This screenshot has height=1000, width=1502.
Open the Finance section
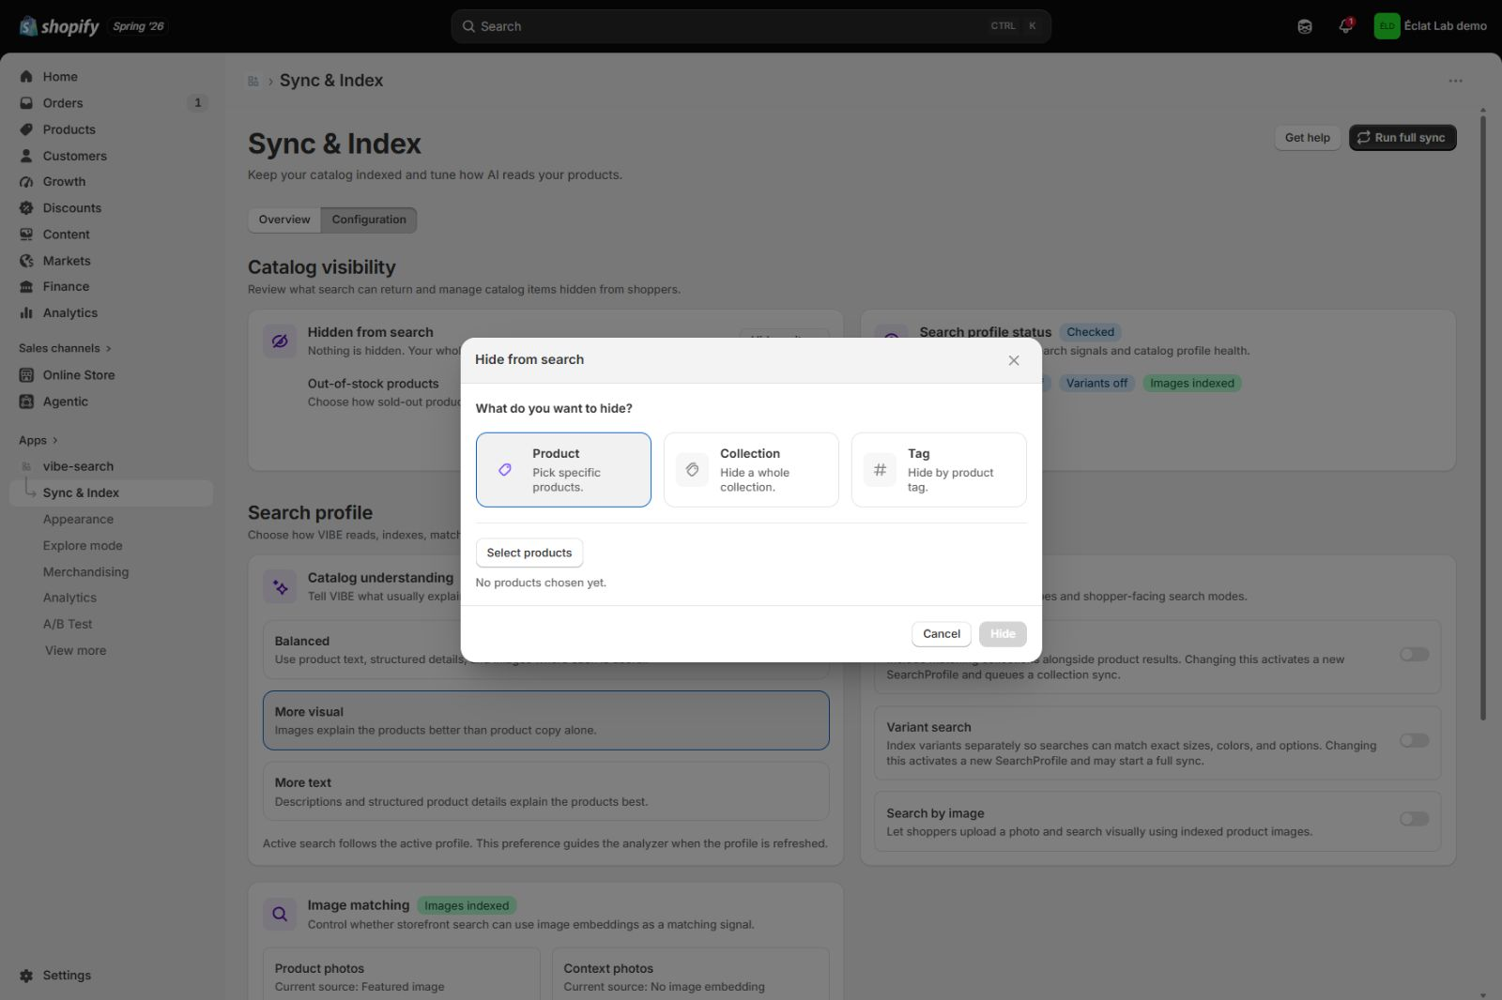(x=66, y=286)
